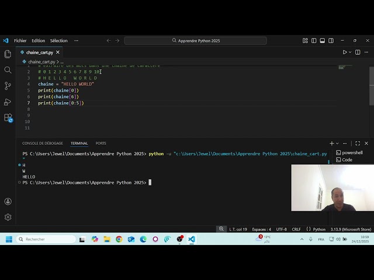
Task: Click the FRA language indicator
Action: [x=321, y=239]
